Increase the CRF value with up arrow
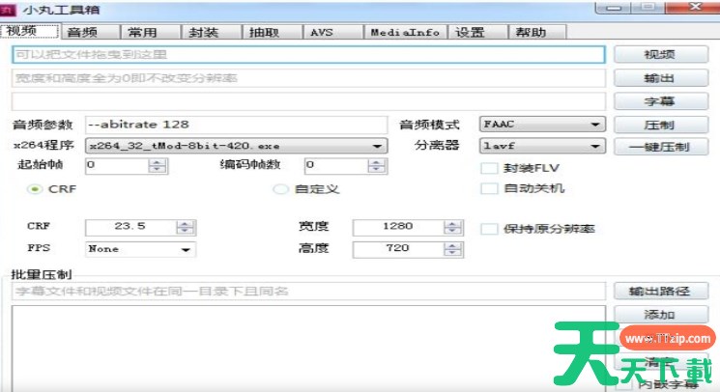Image resolution: width=720 pixels, height=392 pixels. [x=186, y=223]
